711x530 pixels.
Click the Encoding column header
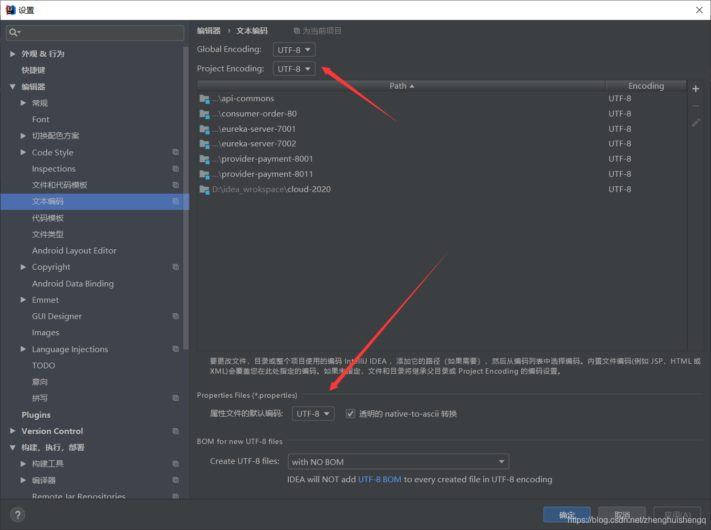(646, 86)
